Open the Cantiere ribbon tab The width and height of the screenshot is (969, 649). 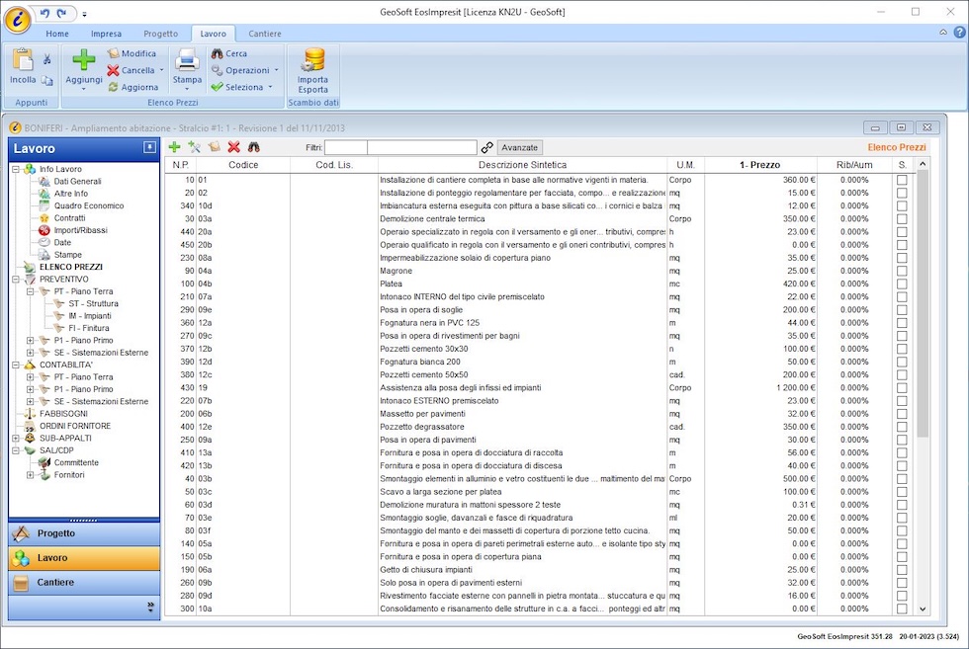[264, 34]
